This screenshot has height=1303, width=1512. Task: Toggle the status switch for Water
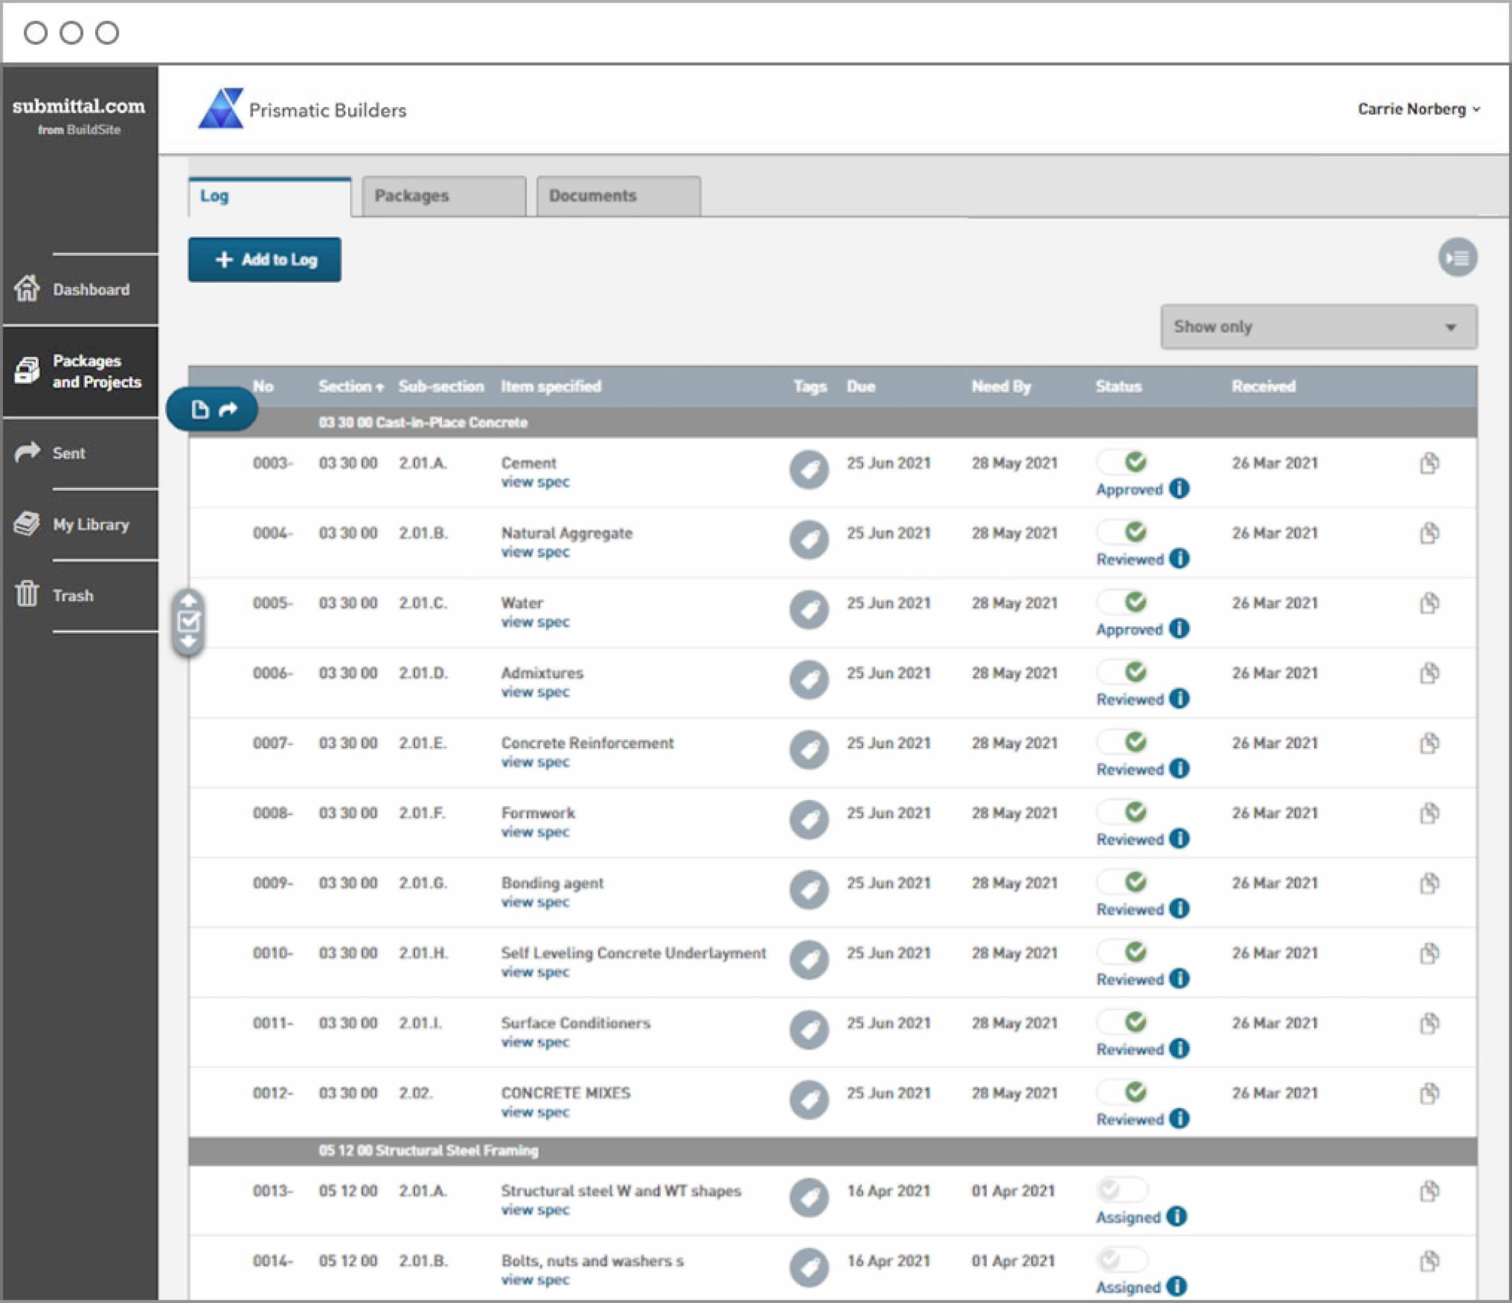tap(1122, 602)
